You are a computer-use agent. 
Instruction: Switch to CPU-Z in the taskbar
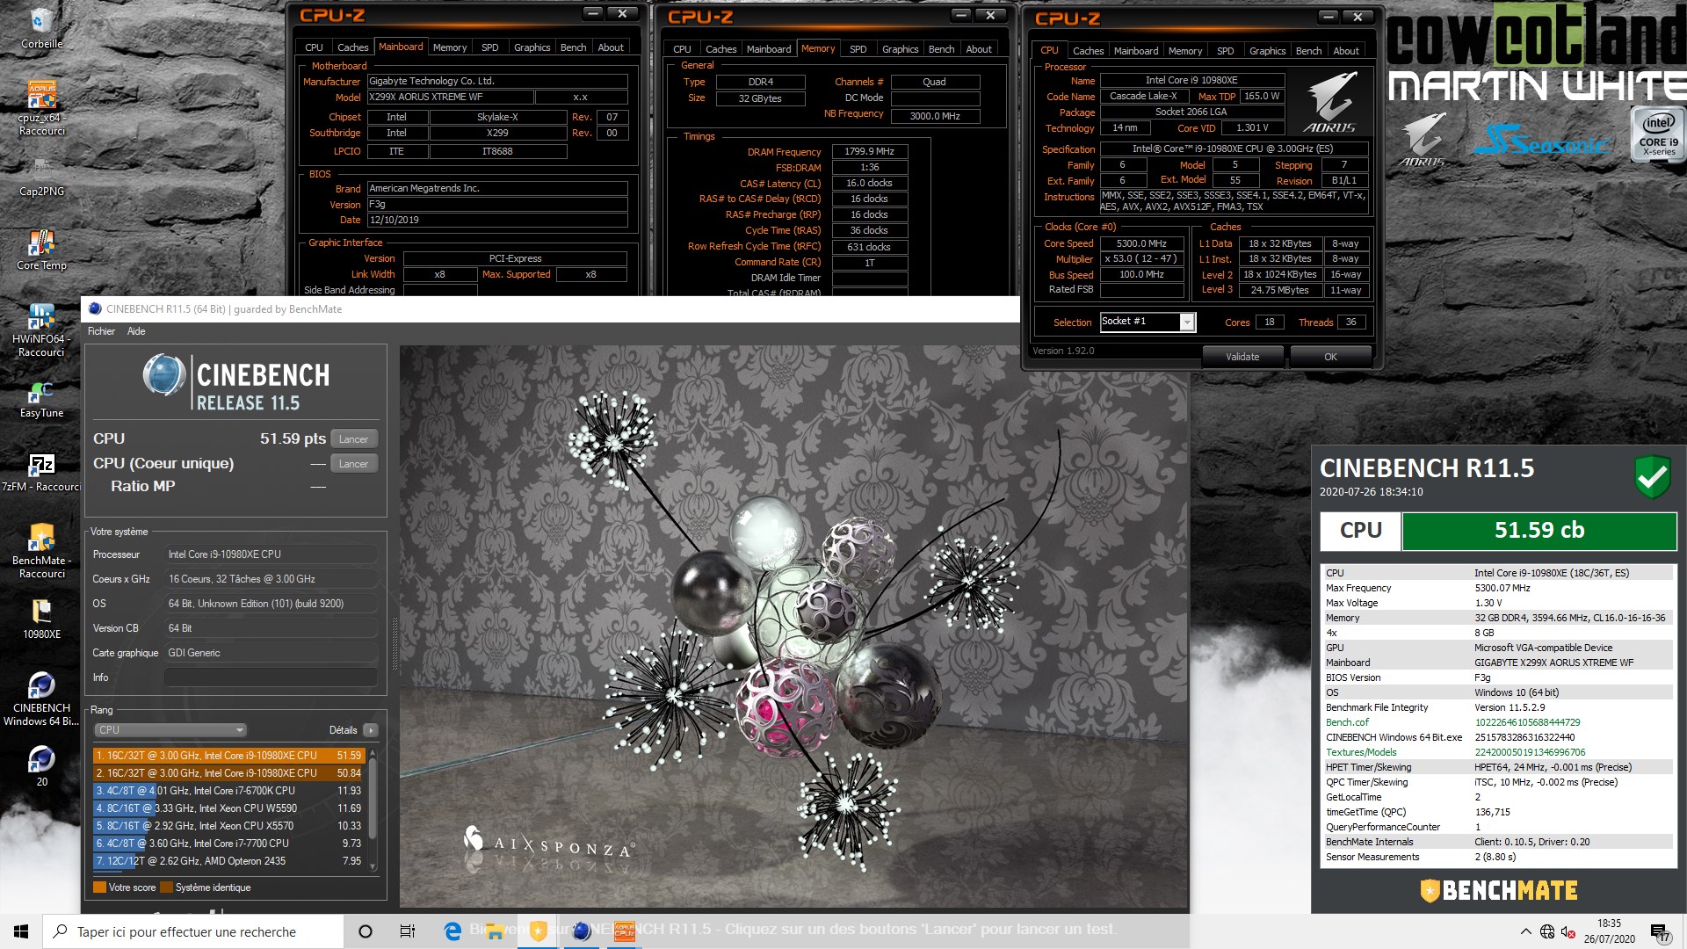pos(624,931)
